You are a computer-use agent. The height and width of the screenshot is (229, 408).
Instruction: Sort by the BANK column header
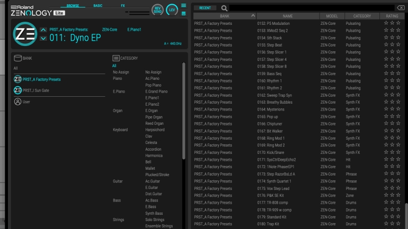225,16
